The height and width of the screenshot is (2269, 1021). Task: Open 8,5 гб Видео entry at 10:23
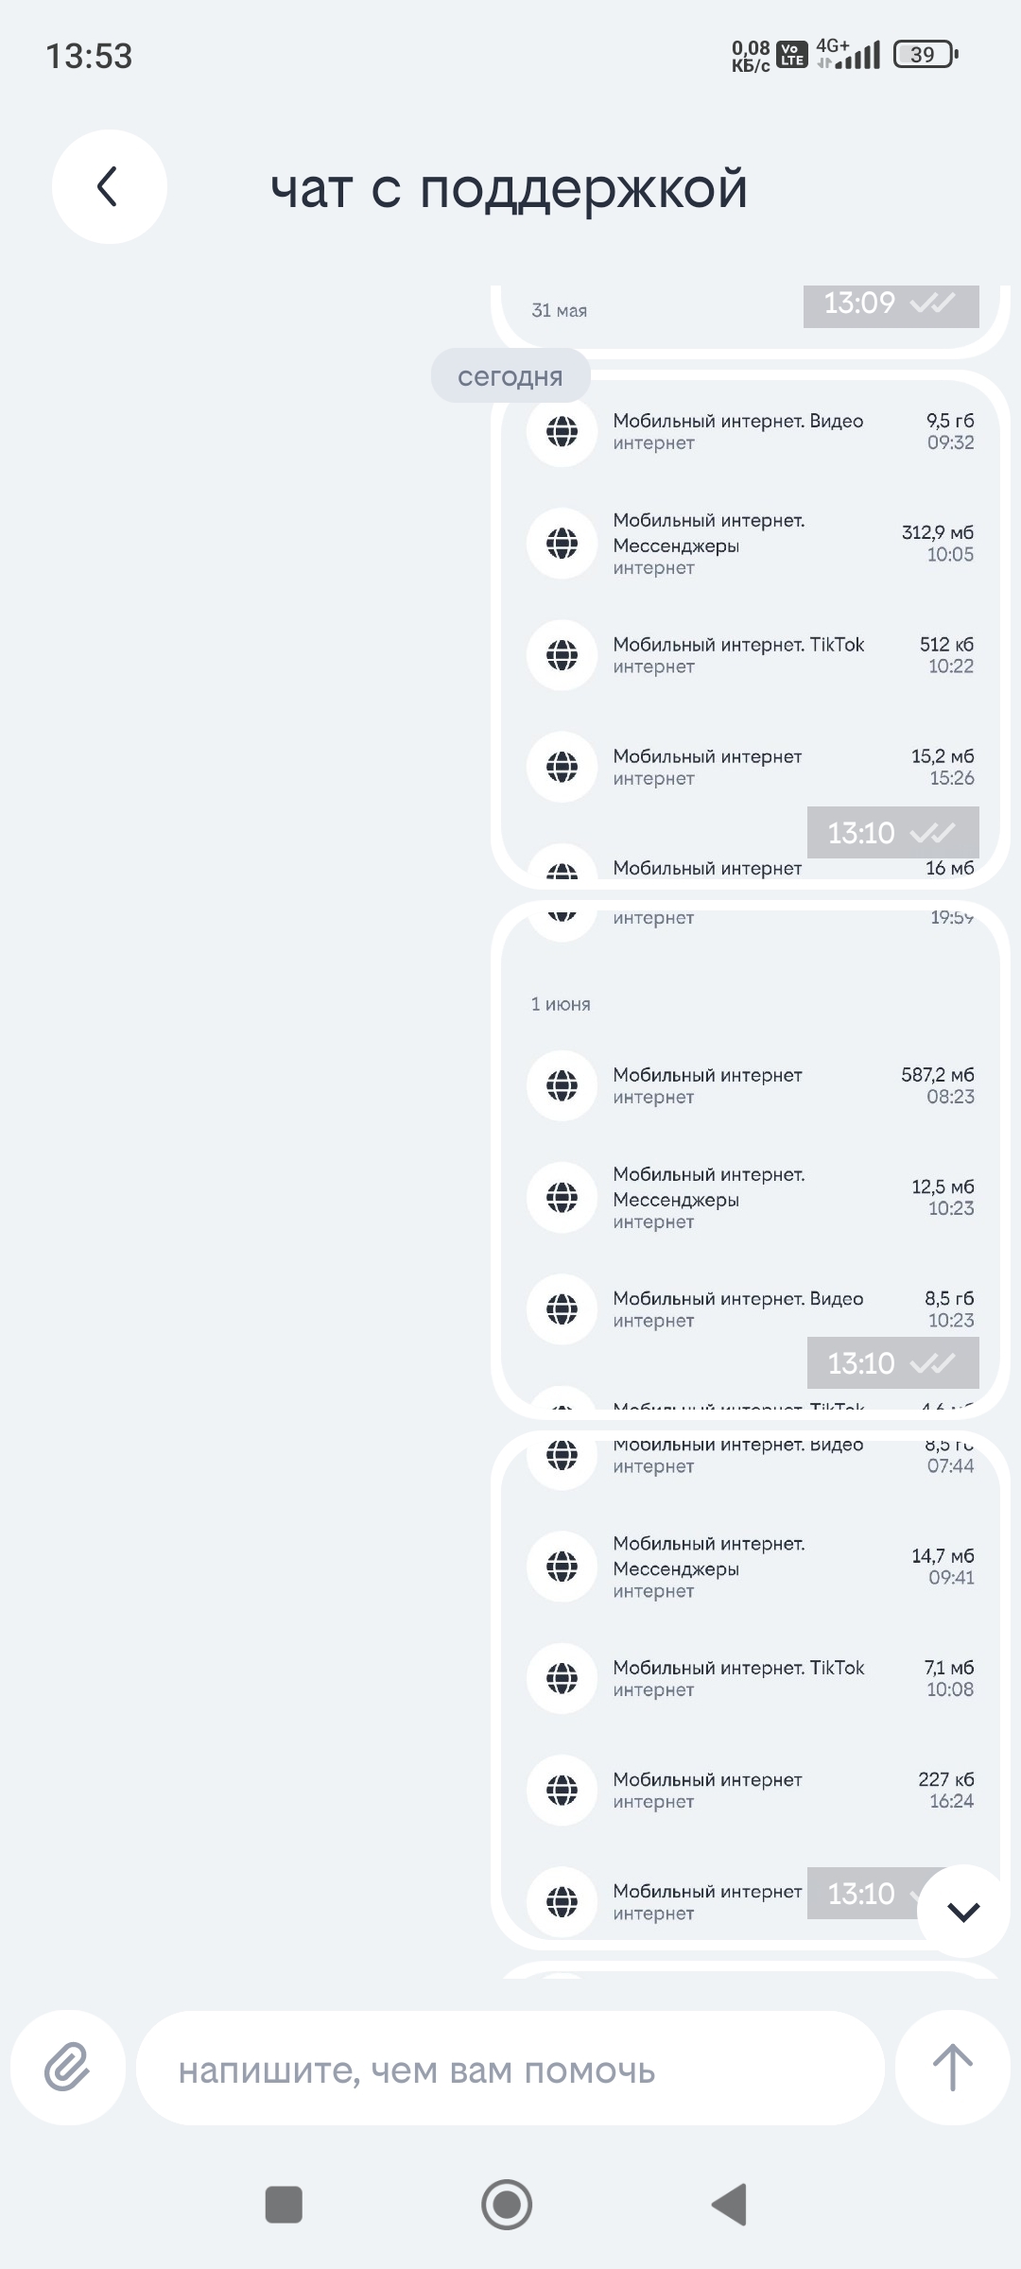pyautogui.click(x=747, y=1308)
